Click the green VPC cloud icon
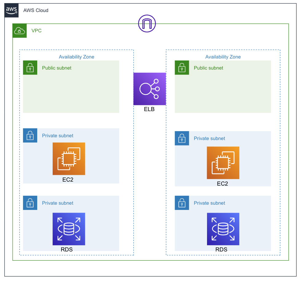This screenshot has height=281, width=303. [x=19, y=31]
